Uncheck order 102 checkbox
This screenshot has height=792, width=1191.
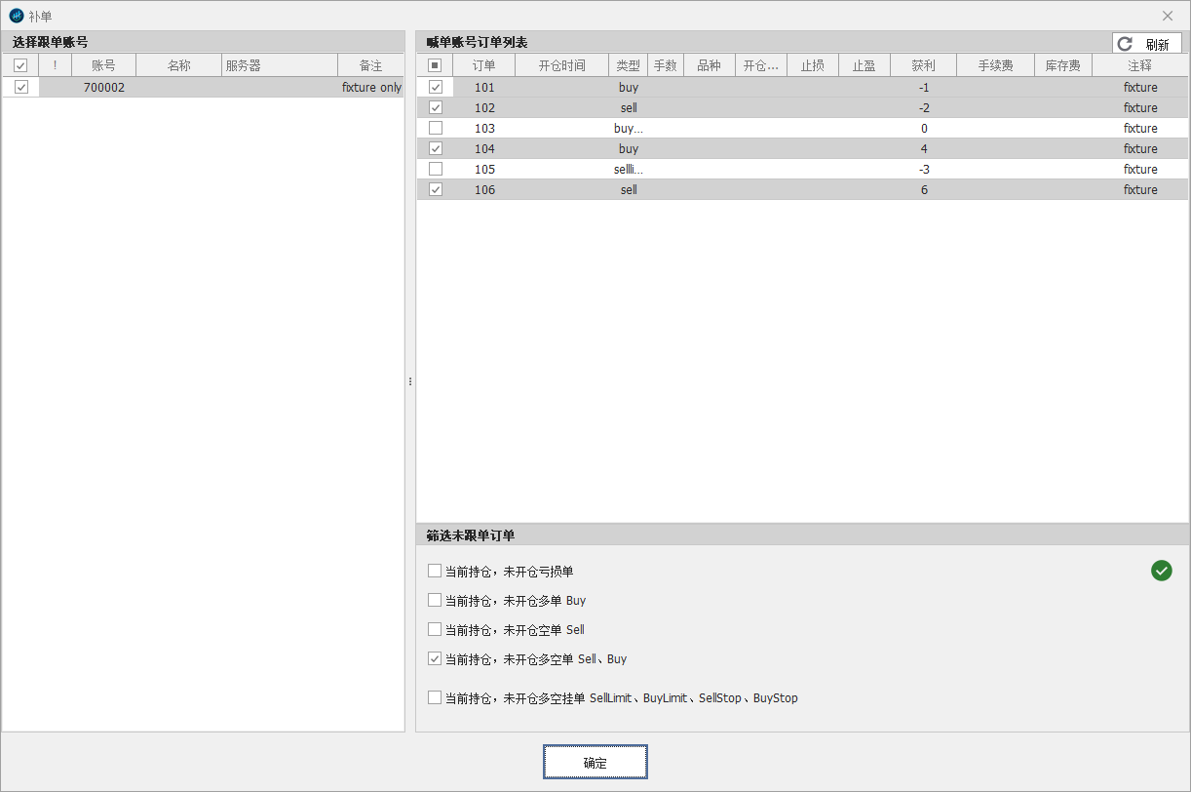point(435,107)
